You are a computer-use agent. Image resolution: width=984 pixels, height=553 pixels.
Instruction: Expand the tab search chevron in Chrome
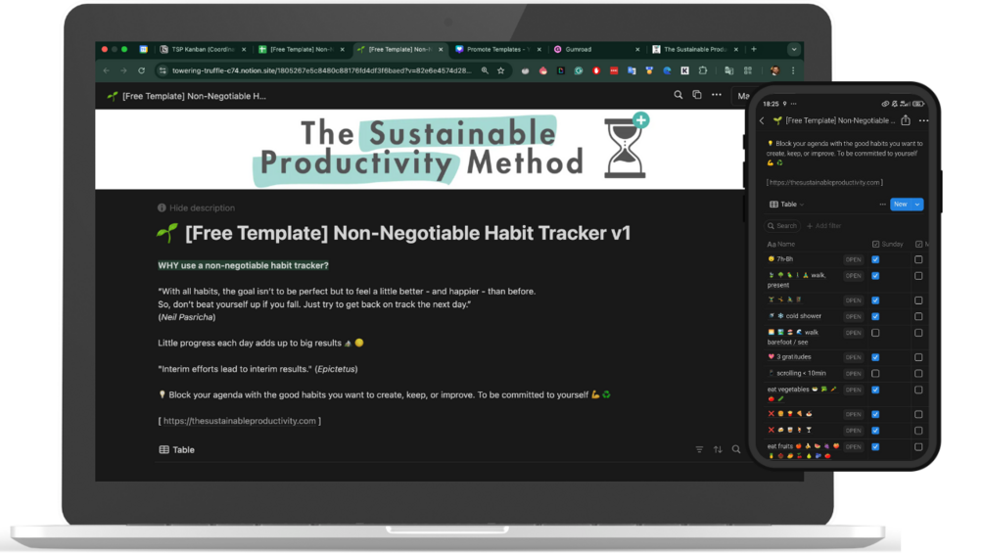(794, 49)
